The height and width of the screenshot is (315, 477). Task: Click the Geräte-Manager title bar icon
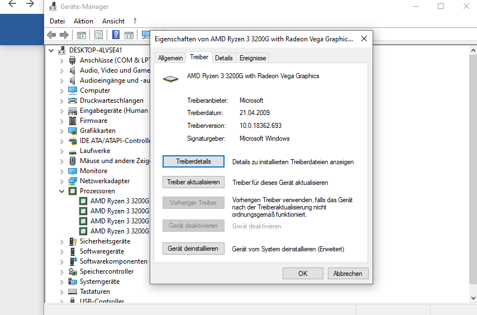tap(53, 6)
